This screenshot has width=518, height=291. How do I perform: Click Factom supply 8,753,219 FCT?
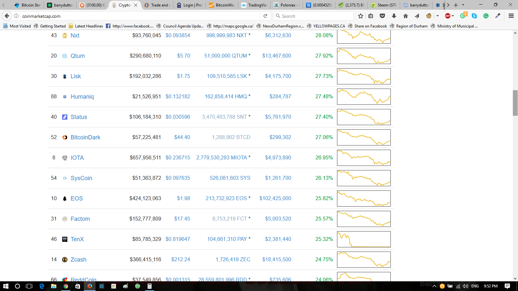pos(230,219)
